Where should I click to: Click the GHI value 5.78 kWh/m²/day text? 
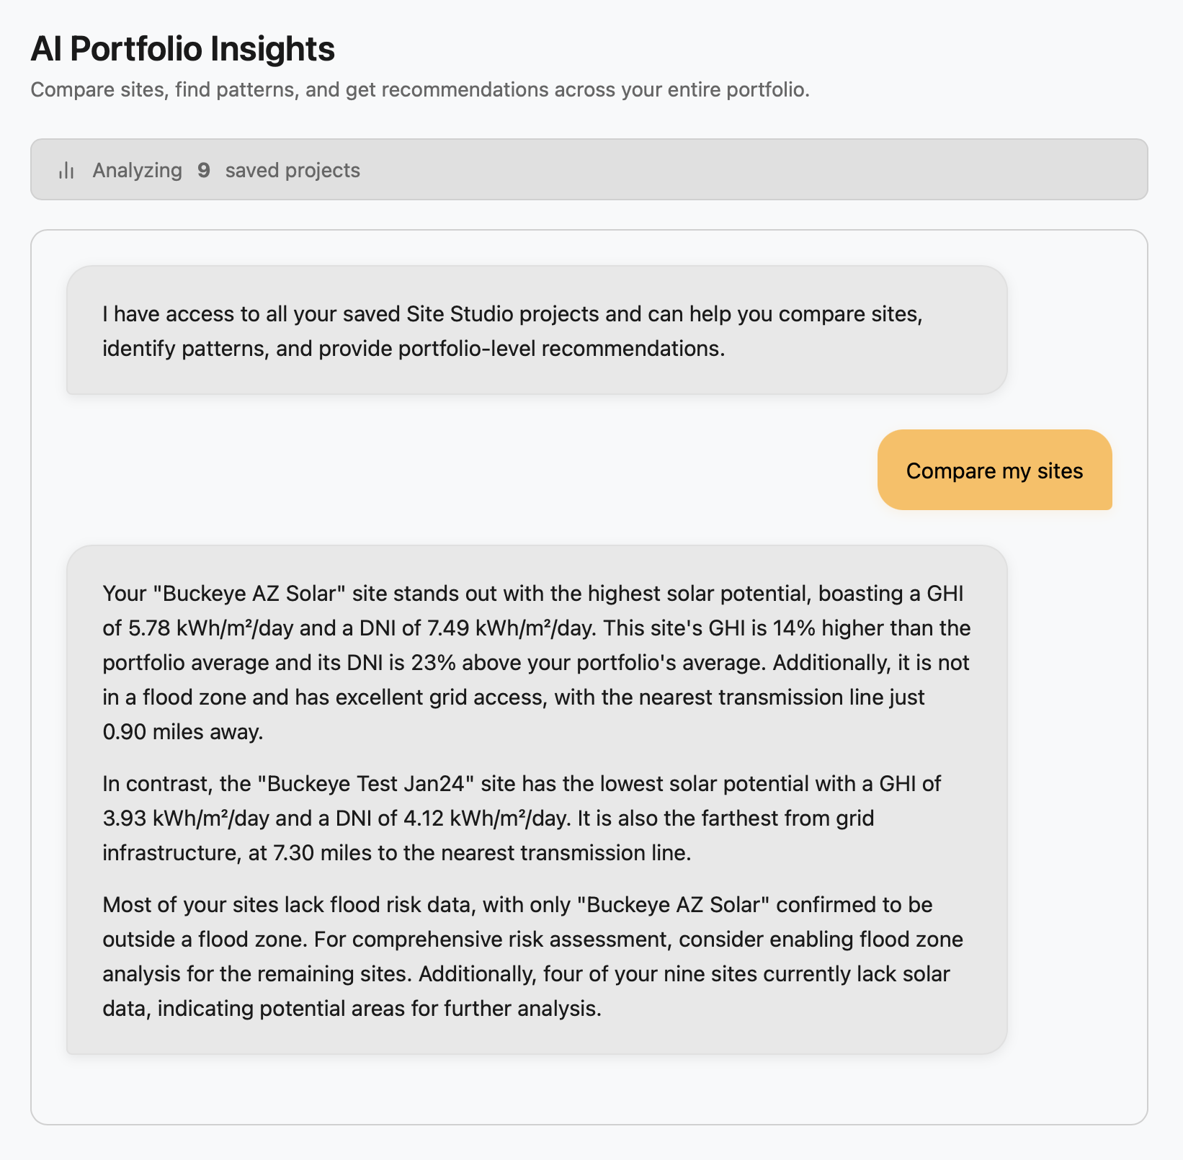click(209, 628)
